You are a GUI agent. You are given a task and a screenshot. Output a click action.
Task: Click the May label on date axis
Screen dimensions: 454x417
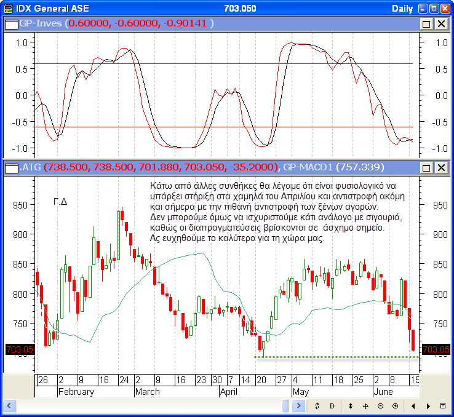point(301,392)
